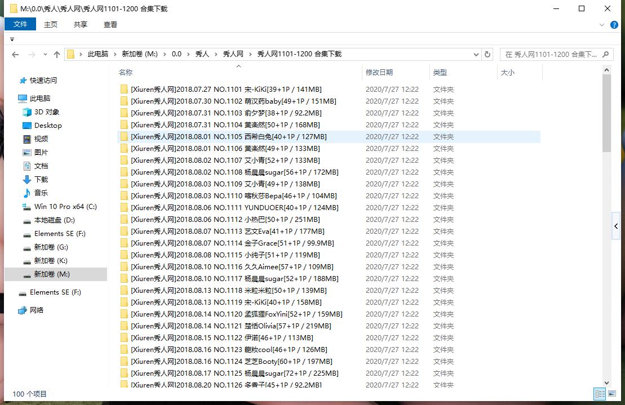Open 网络 network in sidebar
The height and width of the screenshot is (405, 625).
pos(37,310)
